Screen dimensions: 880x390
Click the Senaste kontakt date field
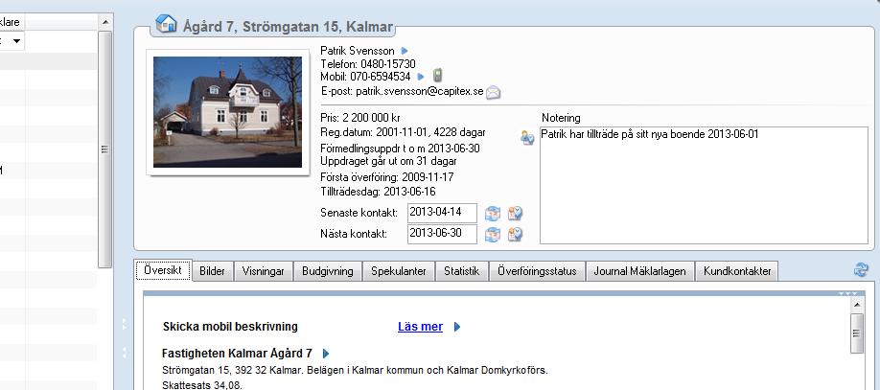point(442,214)
